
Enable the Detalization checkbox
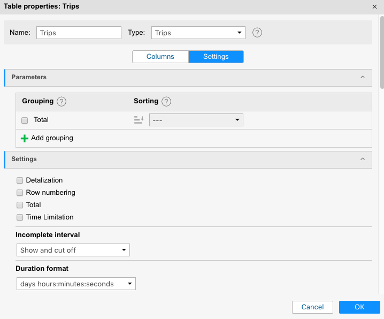(20, 180)
